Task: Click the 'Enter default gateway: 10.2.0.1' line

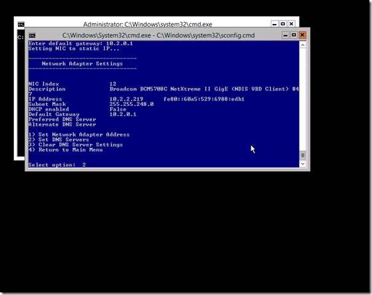Action: click(81, 43)
